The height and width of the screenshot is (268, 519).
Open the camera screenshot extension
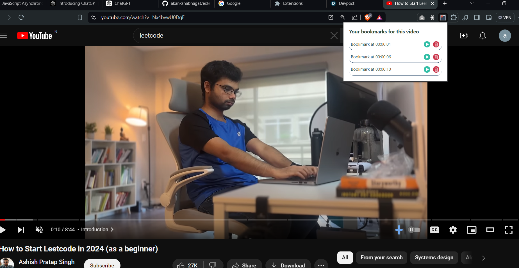tap(422, 18)
